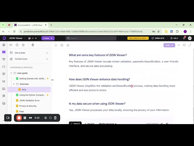Viewport: 194px width, 146px height.
Task: Select Privacy & Security article
Action: tap(28, 106)
